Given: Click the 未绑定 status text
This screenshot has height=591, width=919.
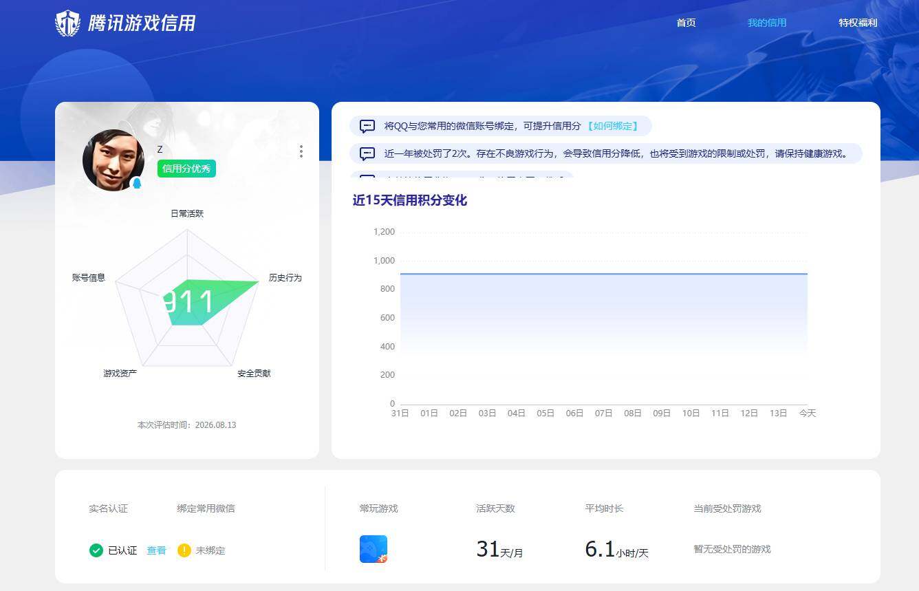Looking at the screenshot, I should click(x=210, y=550).
